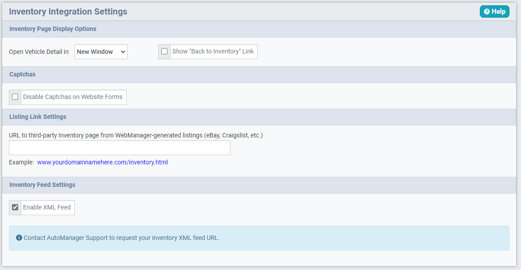Screen dimensions: 521x270
Task: Uncheck the Enable XML Feed checkbox
Action: 15,207
